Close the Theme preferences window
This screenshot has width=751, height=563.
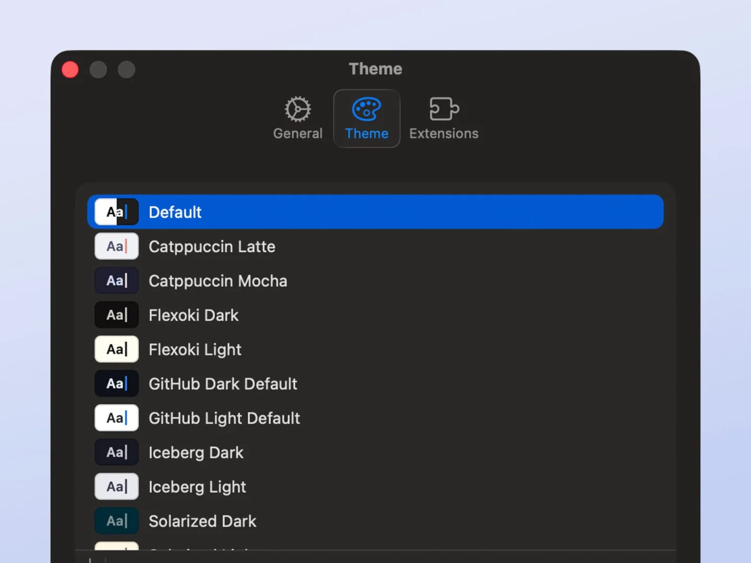click(70, 69)
